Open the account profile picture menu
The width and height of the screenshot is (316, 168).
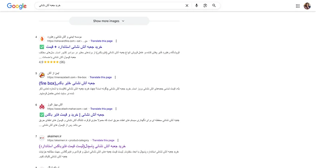point(307,6)
